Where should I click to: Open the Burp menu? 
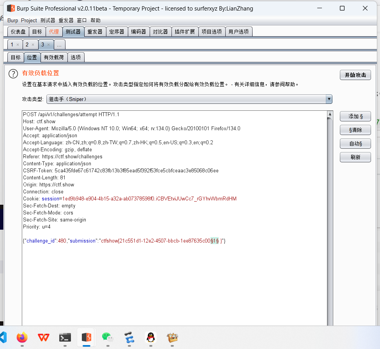click(12, 20)
